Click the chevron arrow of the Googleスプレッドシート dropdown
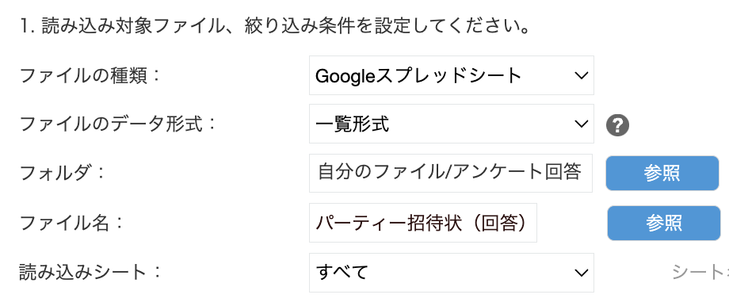729x306 pixels. click(x=581, y=76)
